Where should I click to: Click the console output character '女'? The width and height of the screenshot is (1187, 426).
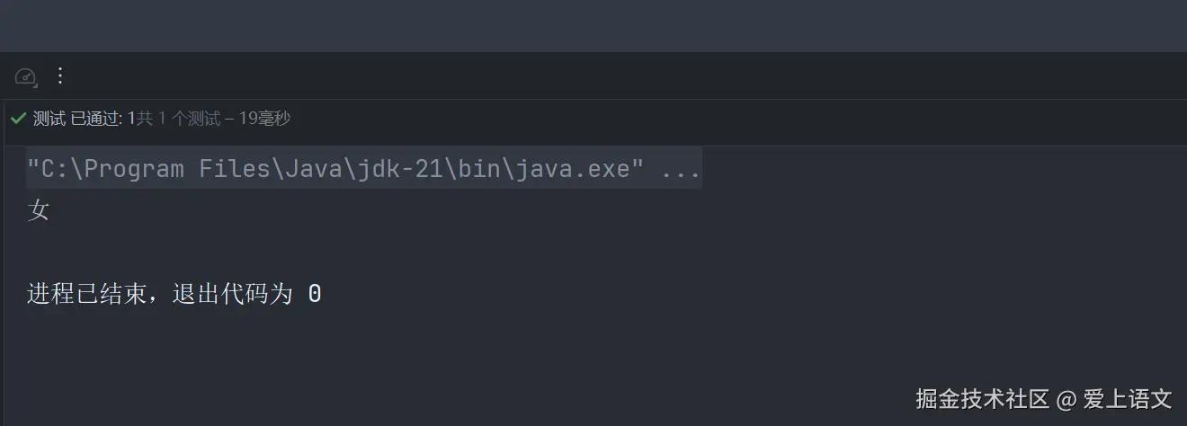pos(39,211)
